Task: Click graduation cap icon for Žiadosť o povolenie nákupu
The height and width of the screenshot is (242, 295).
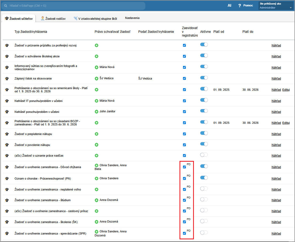Action: pyautogui.click(x=7, y=145)
